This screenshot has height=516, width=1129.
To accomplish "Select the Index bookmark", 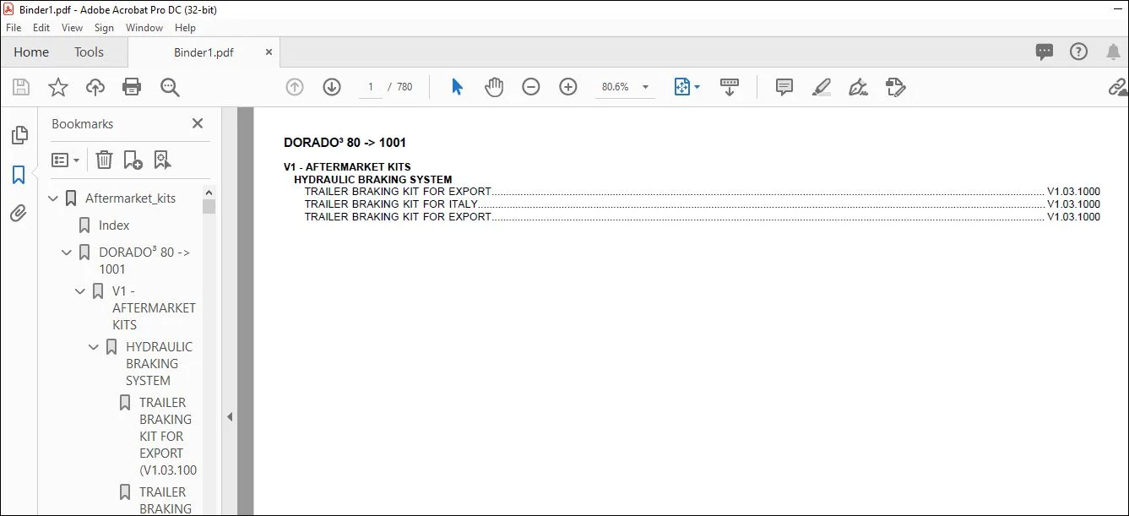I will click(x=114, y=225).
